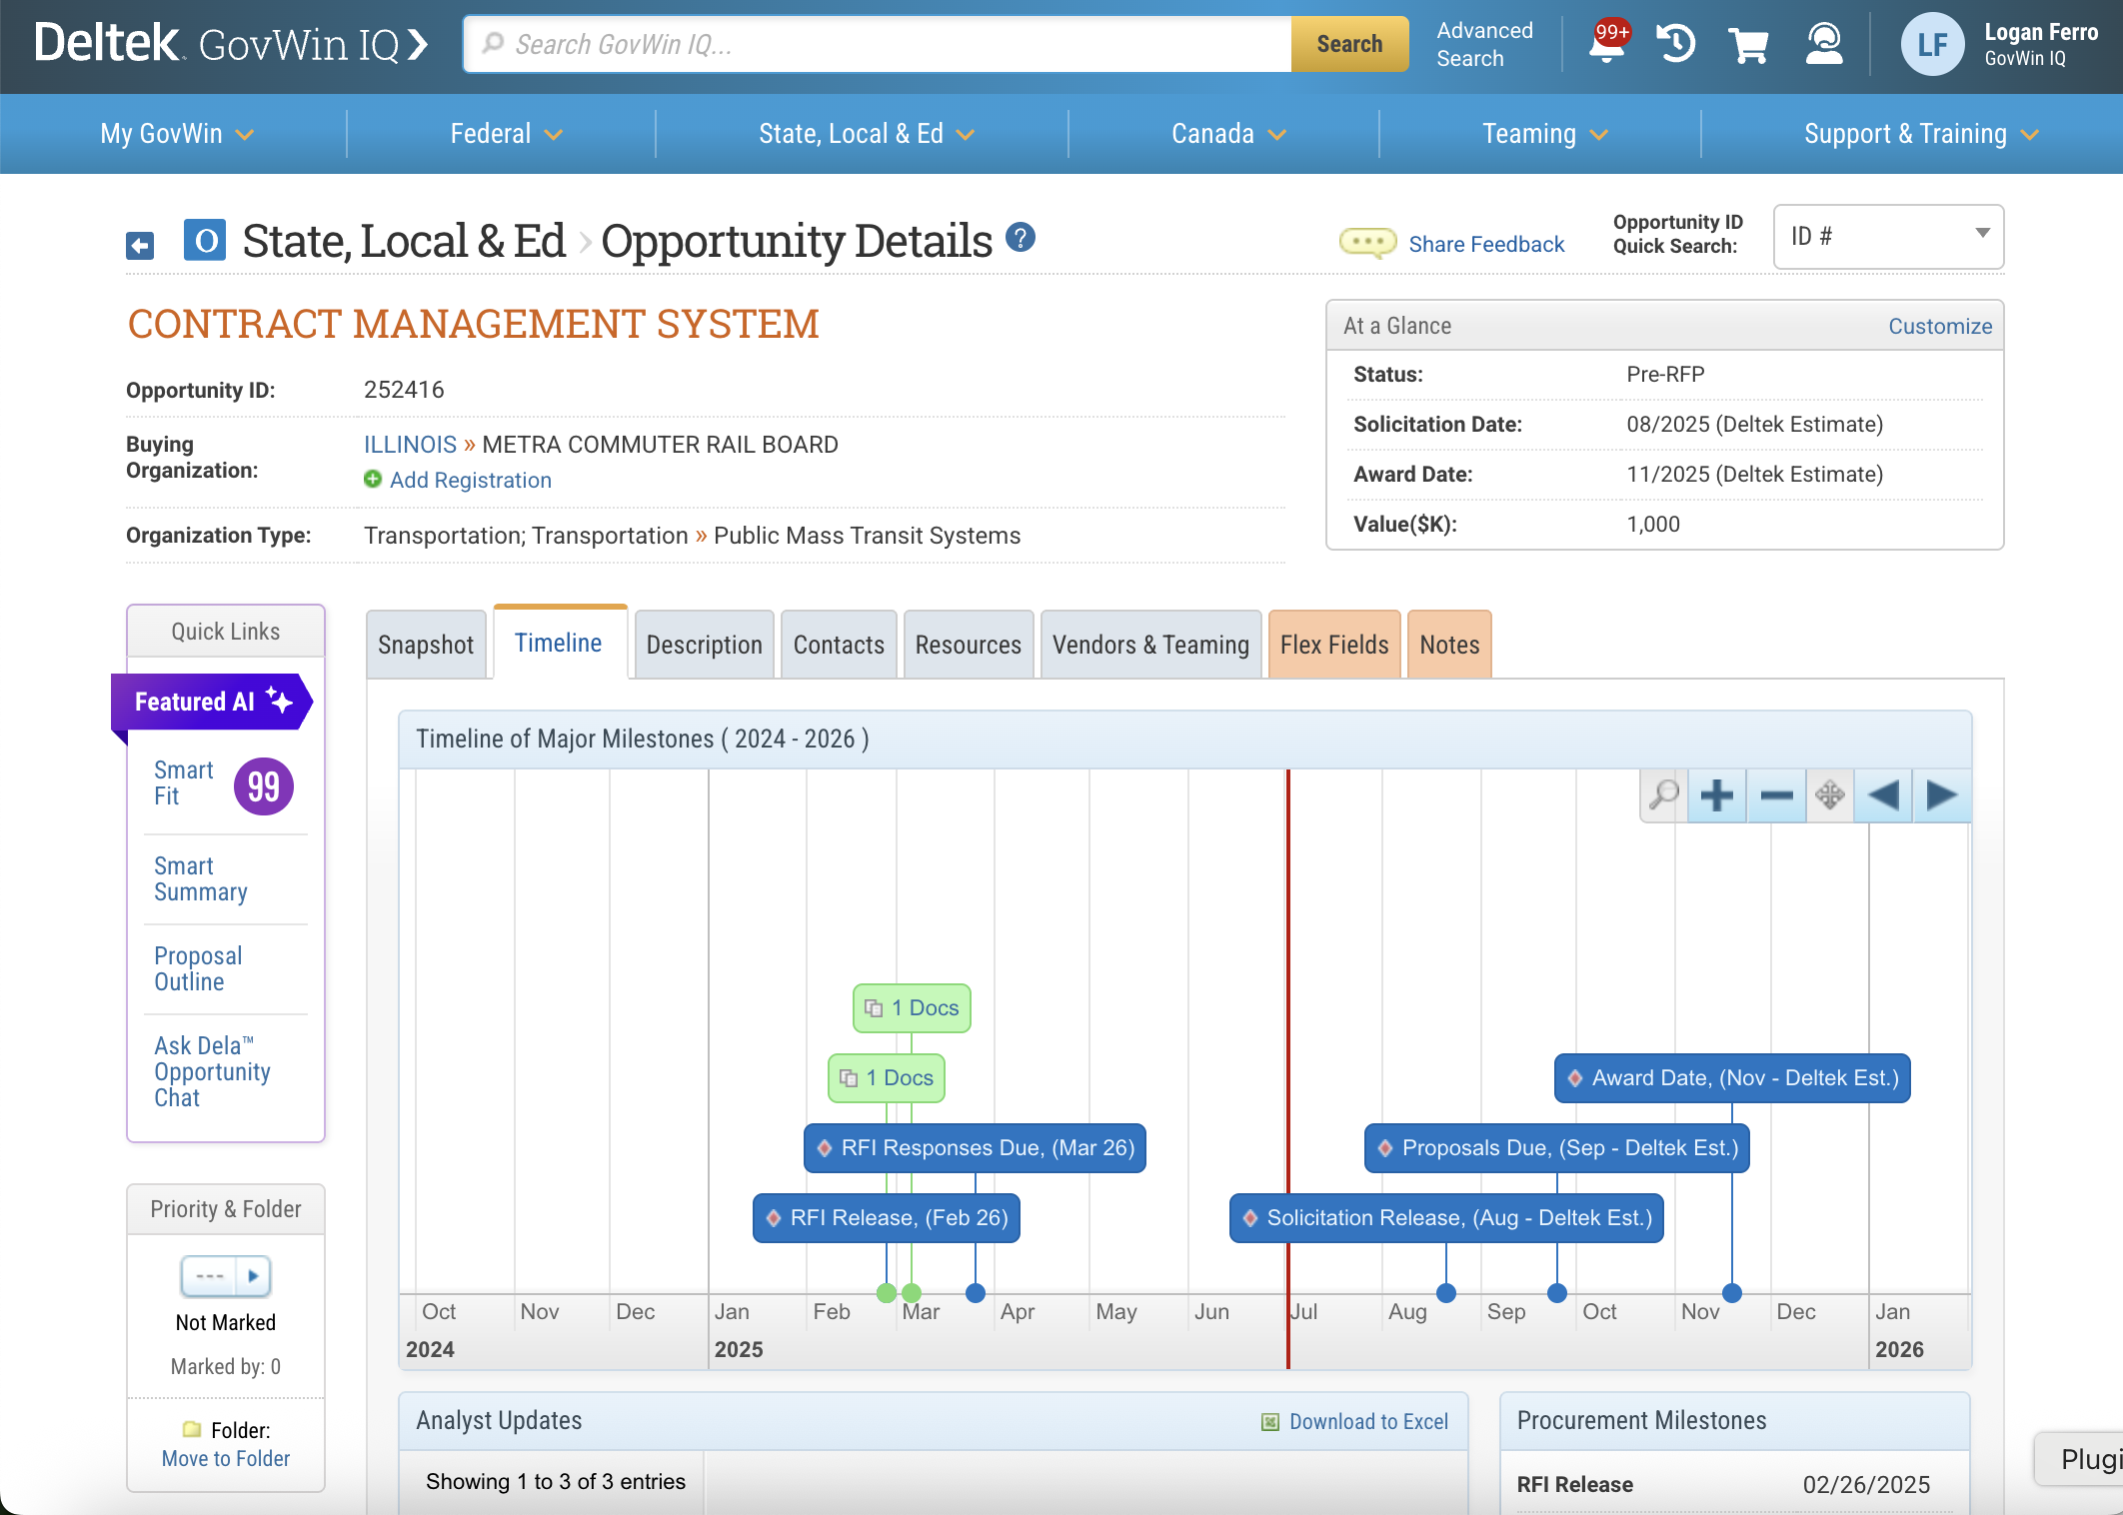Click the Deltek GovWin IQ logo
The image size is (2123, 1515).
click(x=231, y=44)
